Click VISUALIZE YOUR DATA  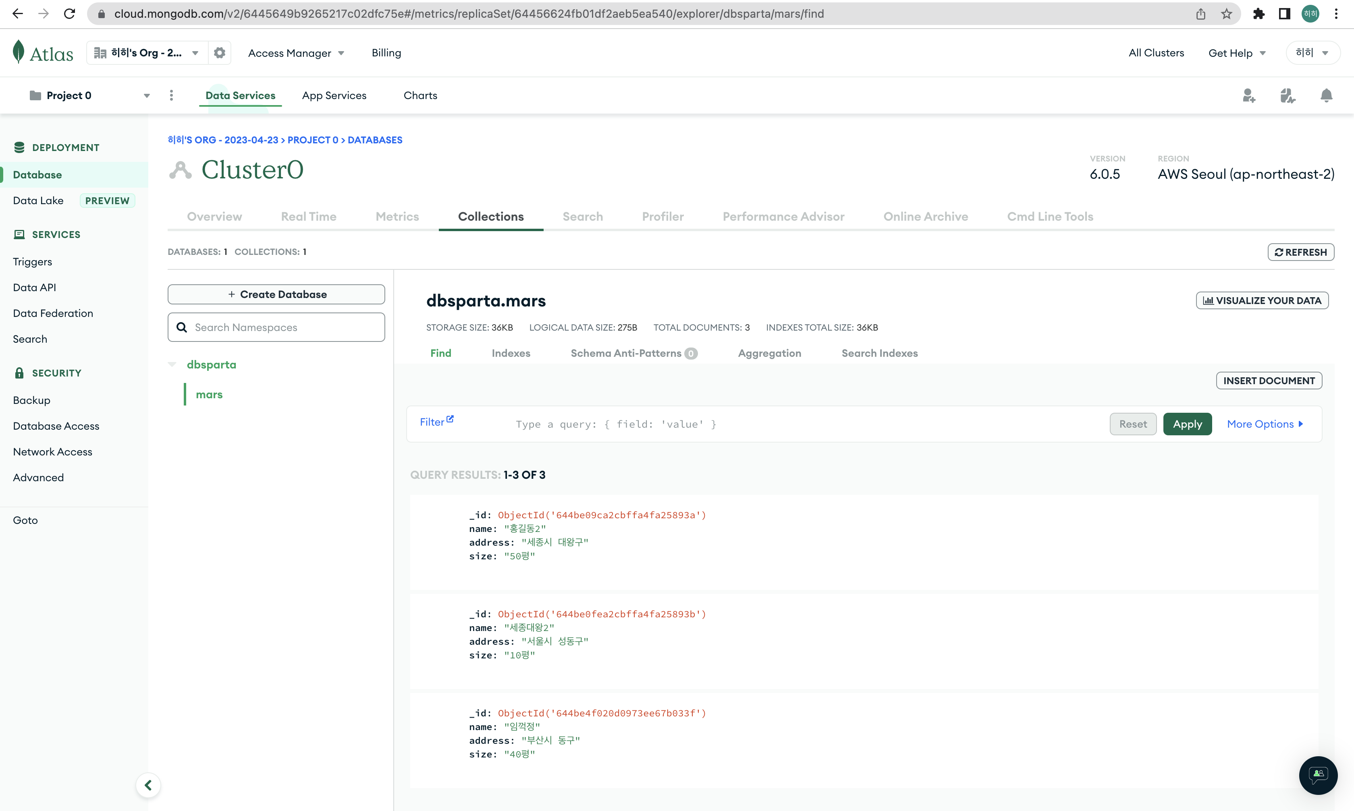1262,300
